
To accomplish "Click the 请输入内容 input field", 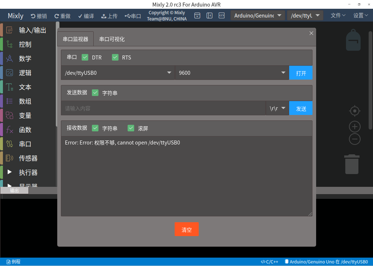I will 163,108.
